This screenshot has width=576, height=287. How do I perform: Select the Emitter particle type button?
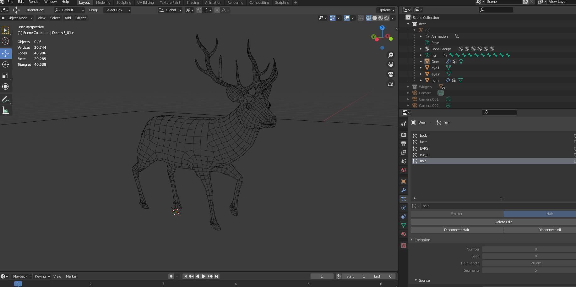click(457, 214)
